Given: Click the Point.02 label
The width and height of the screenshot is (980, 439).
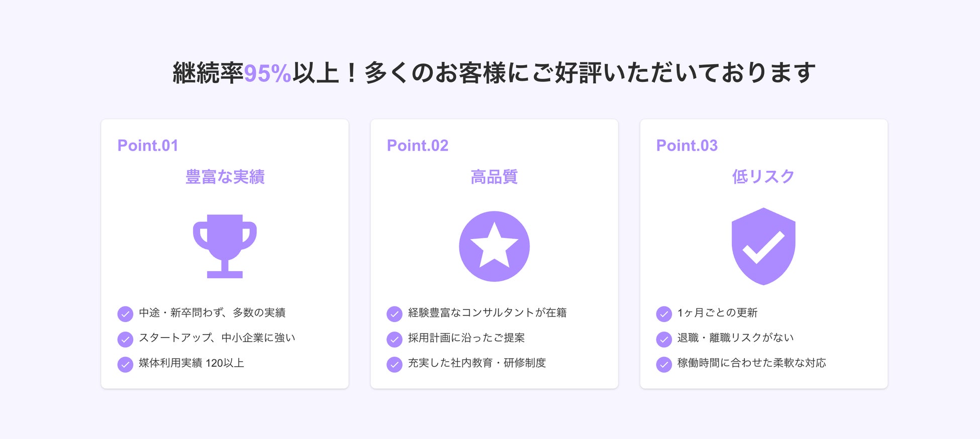Looking at the screenshot, I should [417, 146].
